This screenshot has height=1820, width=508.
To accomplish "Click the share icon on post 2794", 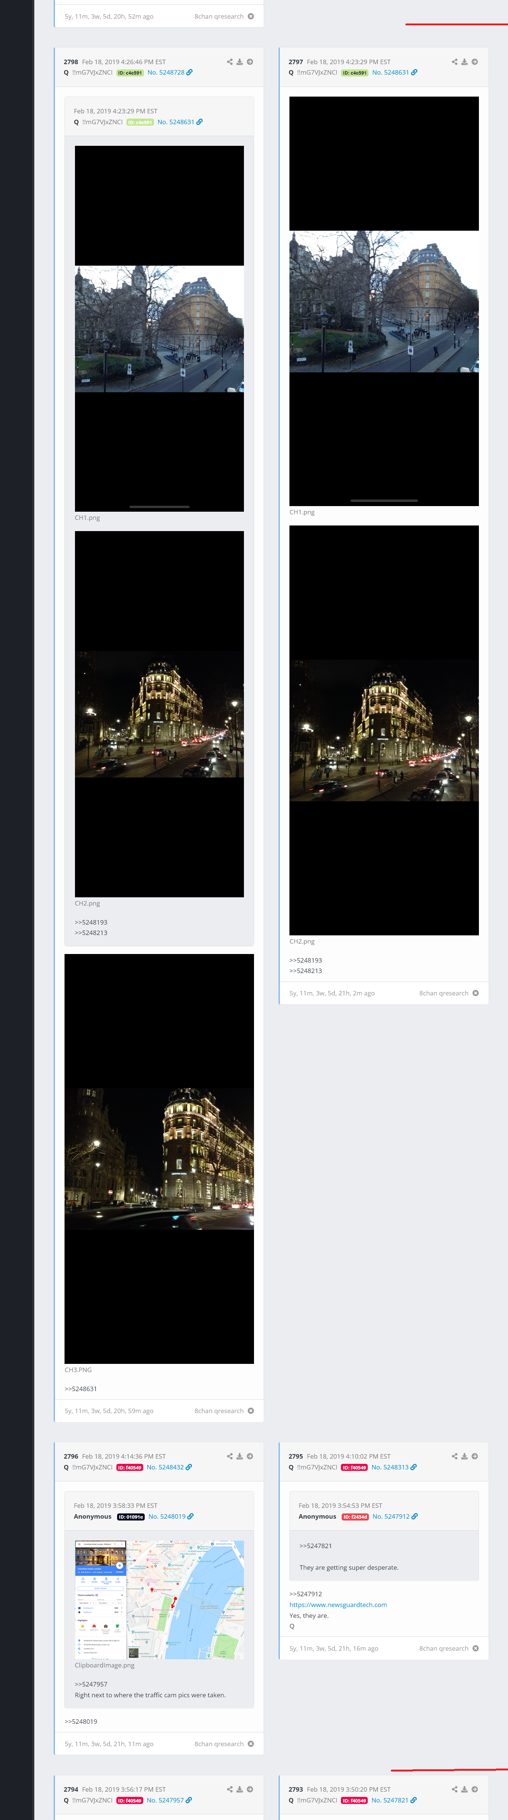I will tap(230, 1790).
